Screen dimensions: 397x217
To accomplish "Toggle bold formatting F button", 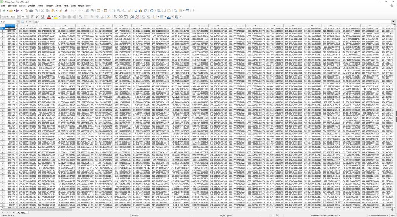I will coord(33,17).
